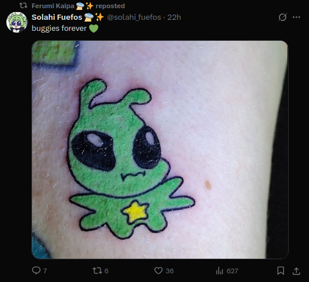This screenshot has height=282, width=309.
Task: Open the view analytics bar chart icon
Action: point(220,270)
